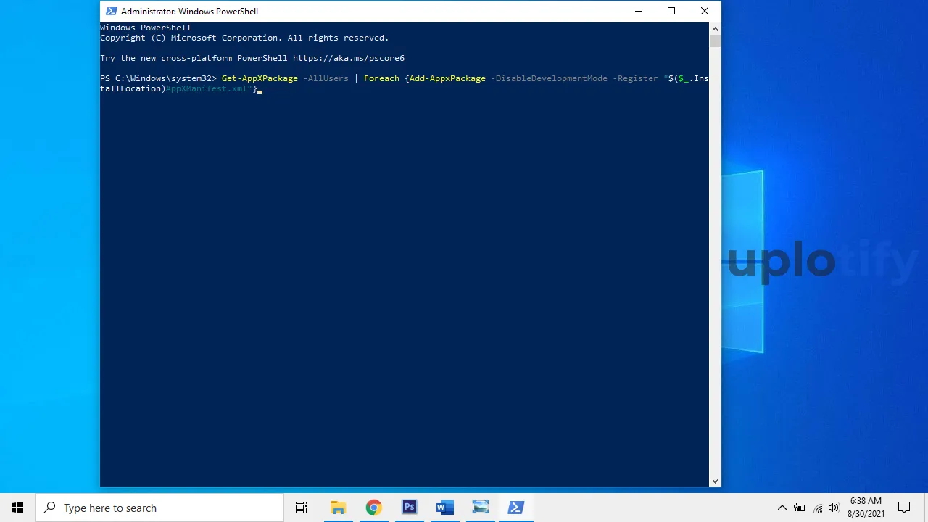
Task: Click the '-Register' parameter text
Action: click(x=635, y=78)
